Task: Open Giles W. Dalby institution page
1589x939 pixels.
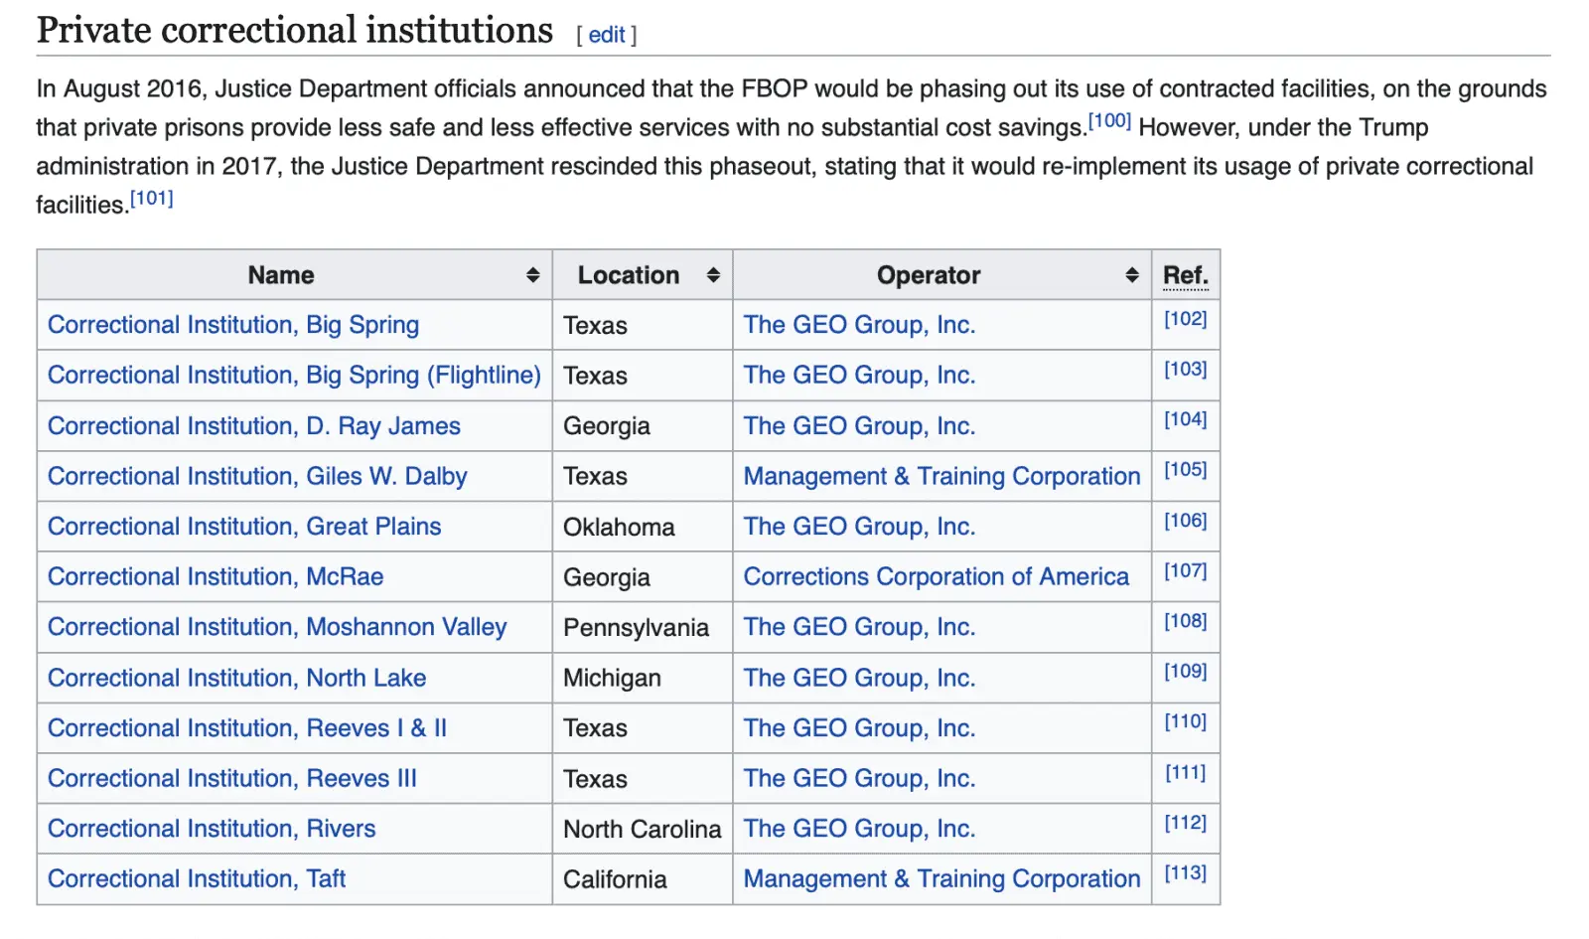Action: (257, 477)
